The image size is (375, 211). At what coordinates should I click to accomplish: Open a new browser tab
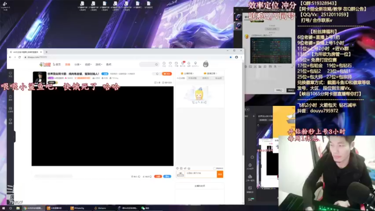tap(46, 52)
